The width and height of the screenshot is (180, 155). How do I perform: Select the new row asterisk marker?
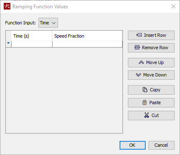pos(8,43)
